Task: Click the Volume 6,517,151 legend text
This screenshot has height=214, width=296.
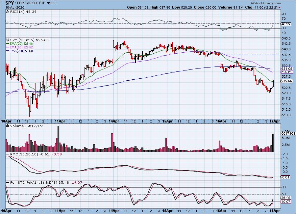Action: 27,126
